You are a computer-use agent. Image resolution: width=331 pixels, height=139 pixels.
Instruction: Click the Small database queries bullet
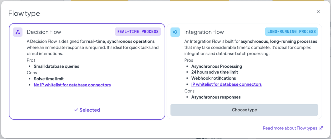click(57, 66)
